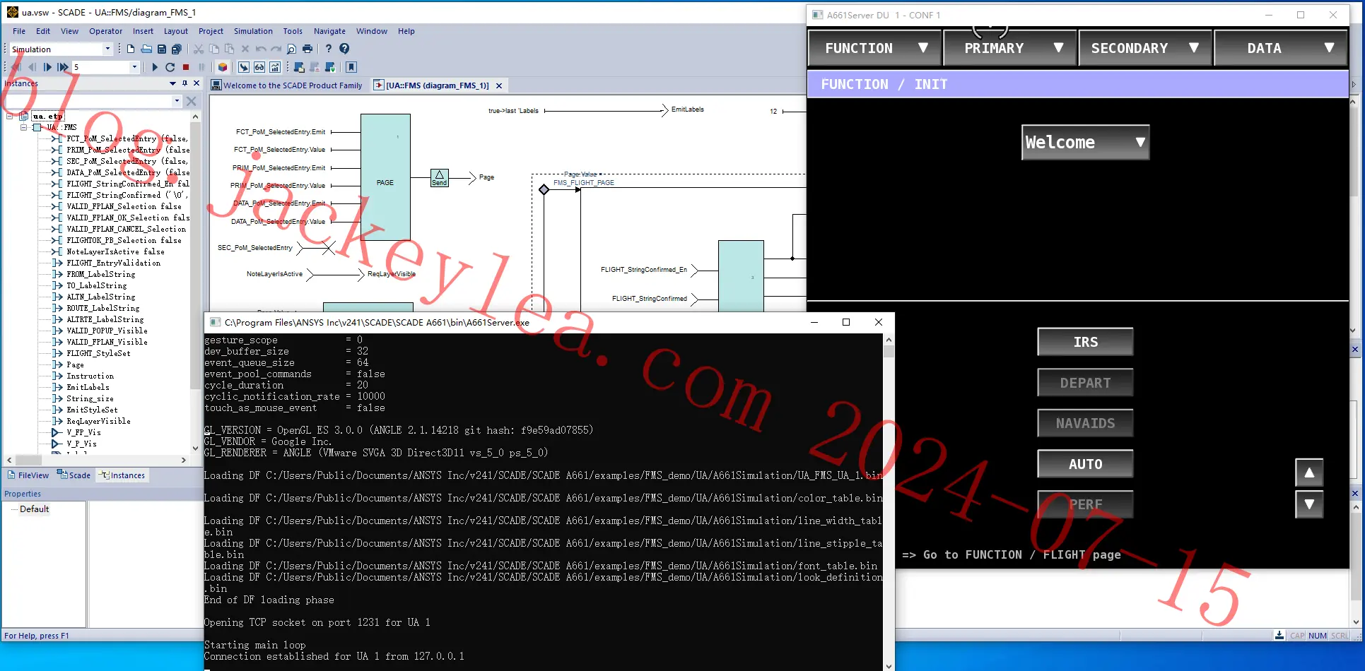Select the Send block in the diagram
The width and height of the screenshot is (1365, 671).
point(439,178)
